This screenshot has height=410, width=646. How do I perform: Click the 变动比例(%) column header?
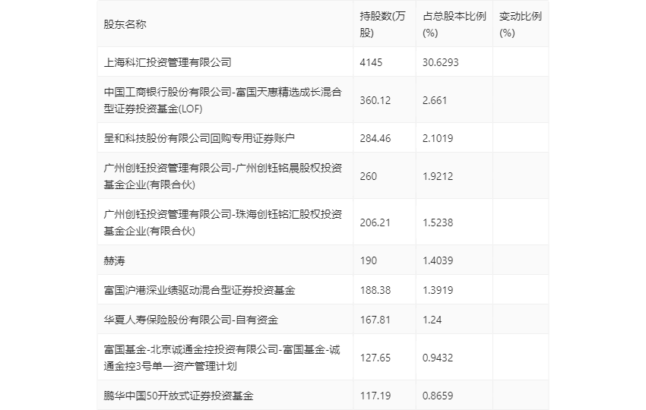click(x=521, y=24)
